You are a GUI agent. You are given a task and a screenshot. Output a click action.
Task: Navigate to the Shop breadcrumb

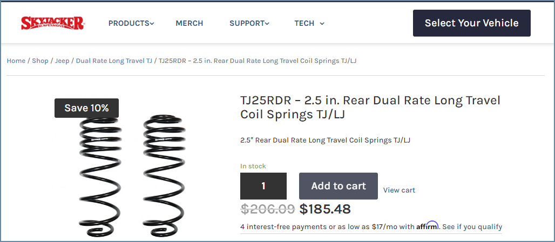coord(40,61)
